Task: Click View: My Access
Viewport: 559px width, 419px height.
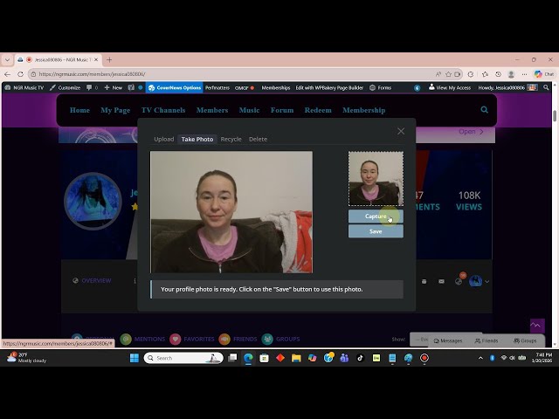Action: tap(450, 87)
